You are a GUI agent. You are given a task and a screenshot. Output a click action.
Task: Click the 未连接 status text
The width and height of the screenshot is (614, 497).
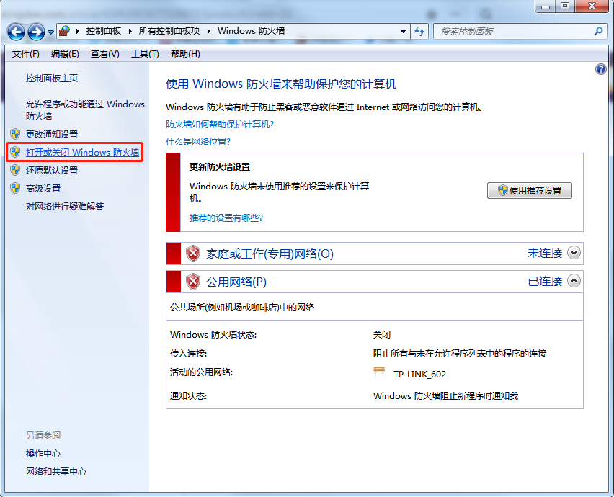545,254
